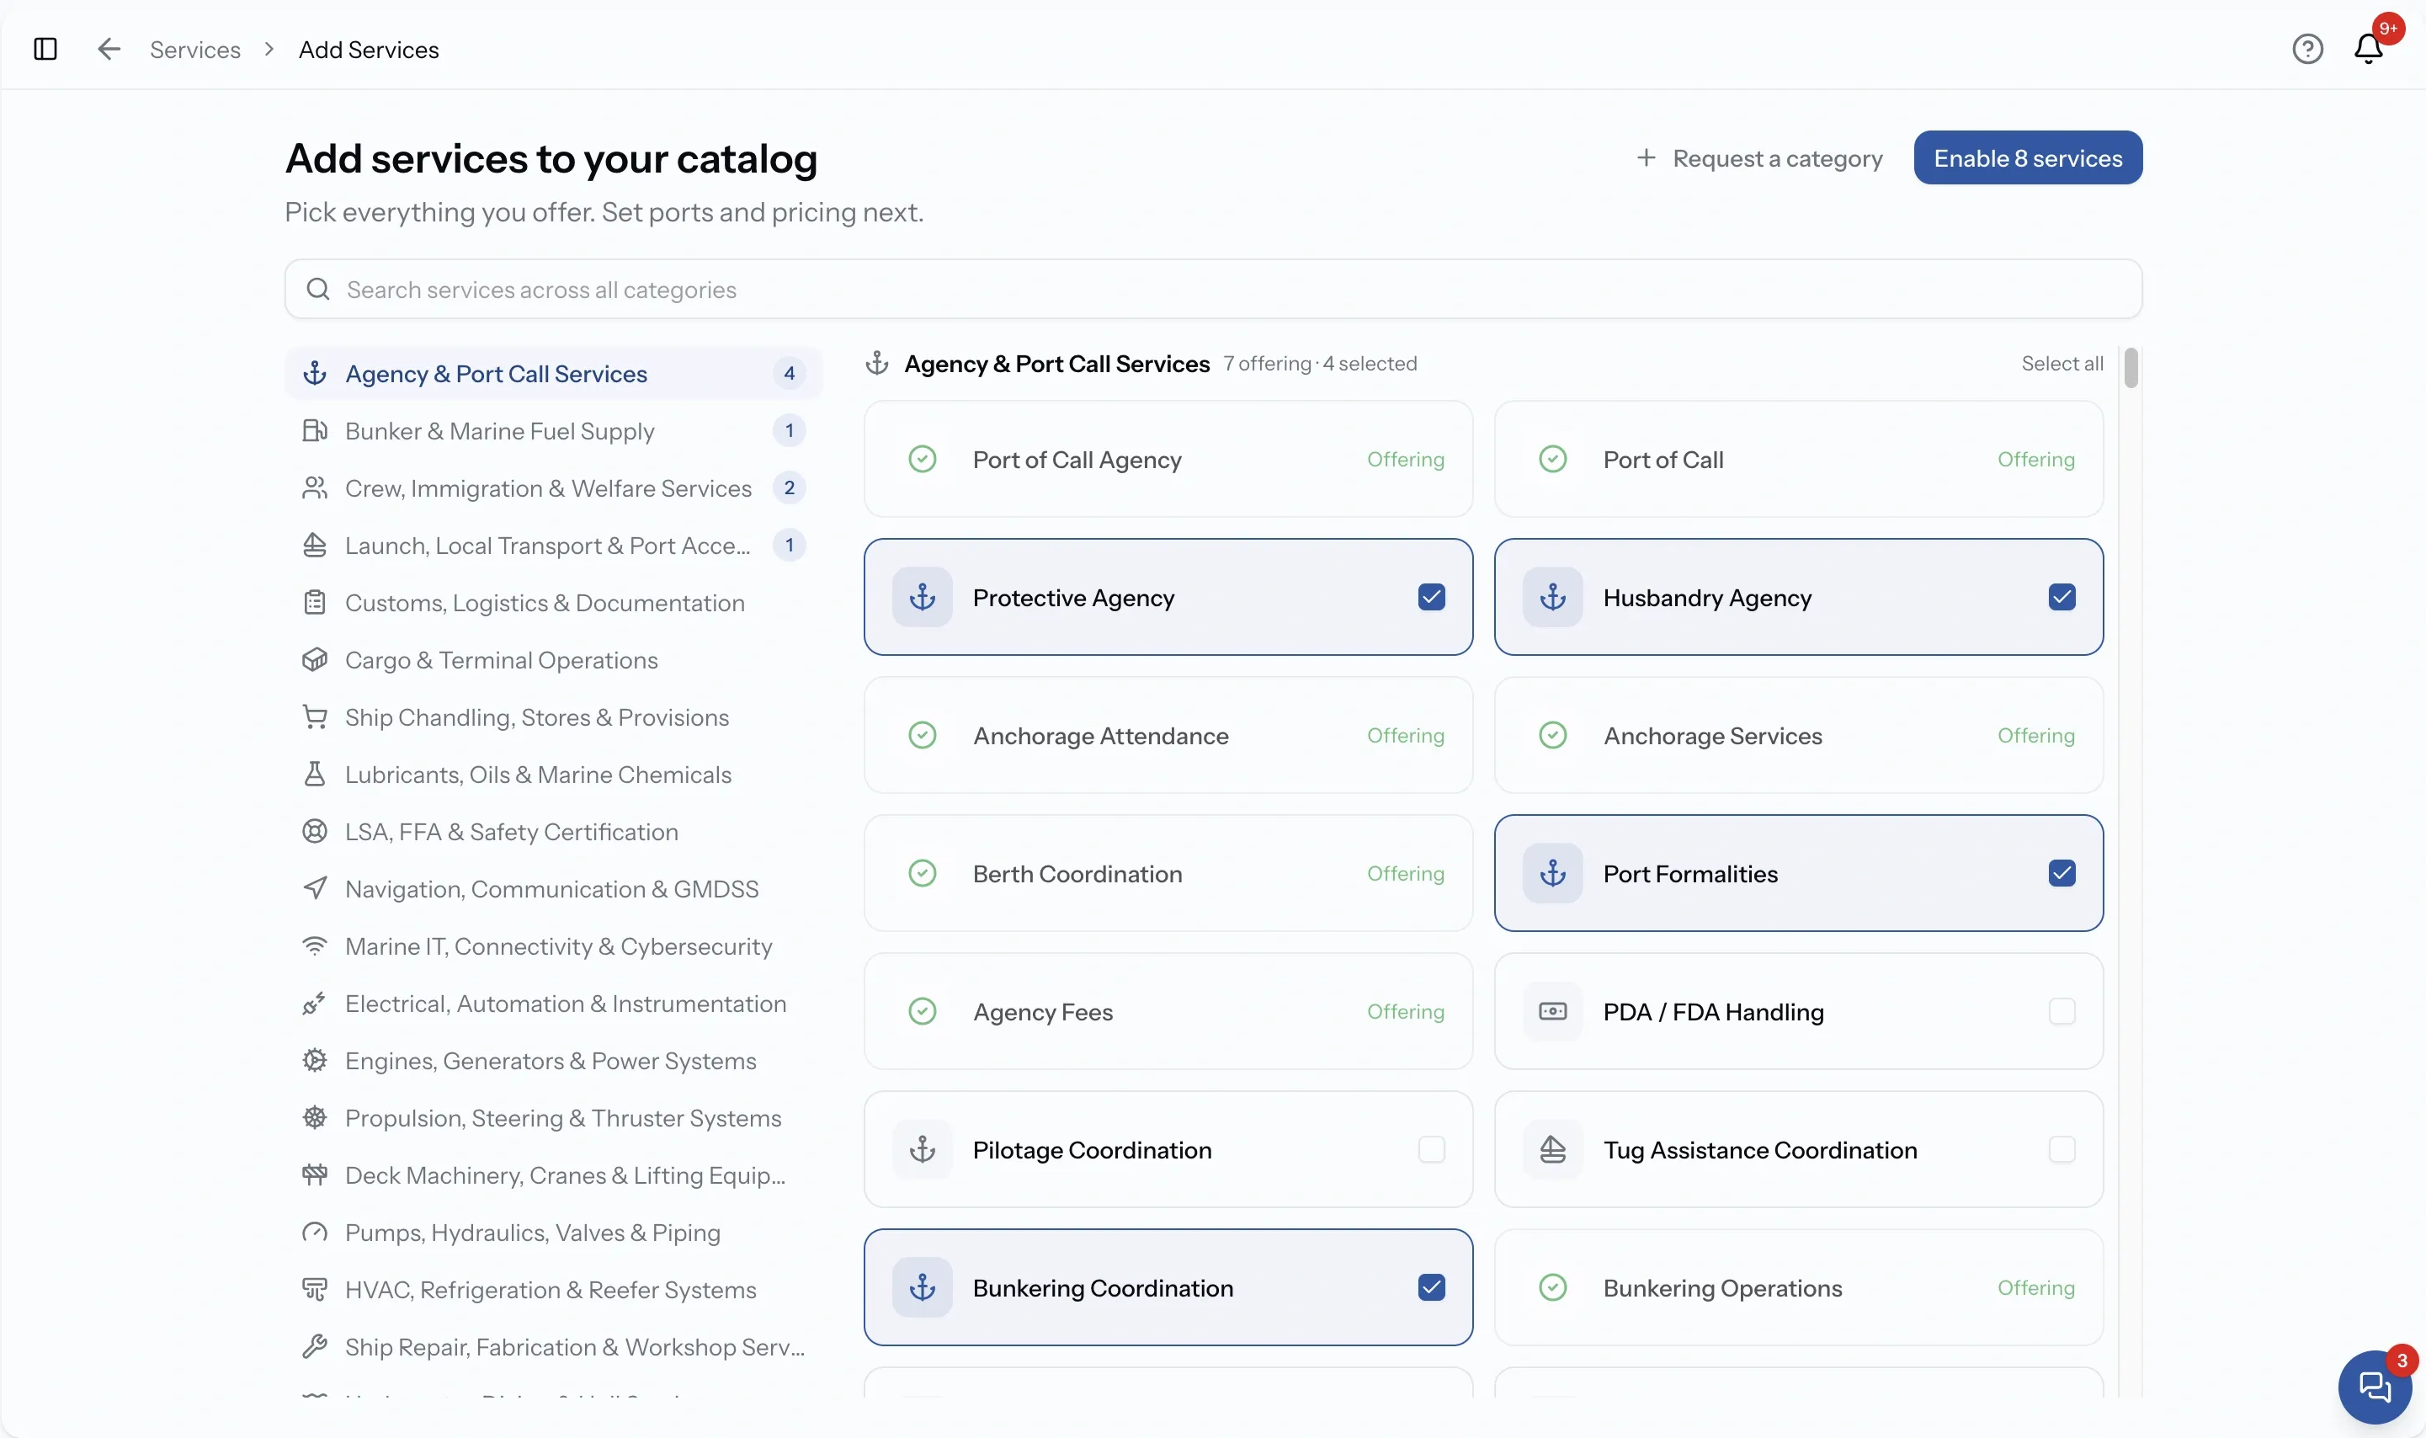Go to Services breadcrumb
This screenshot has width=2426, height=1438.
click(x=194, y=50)
